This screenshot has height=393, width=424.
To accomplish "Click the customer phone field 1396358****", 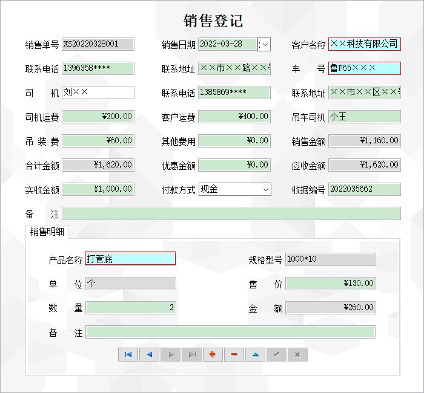I will pyautogui.click(x=98, y=68).
